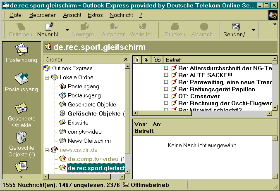
Task: Click the Windows logo throbber icon
Action: click(x=273, y=15)
